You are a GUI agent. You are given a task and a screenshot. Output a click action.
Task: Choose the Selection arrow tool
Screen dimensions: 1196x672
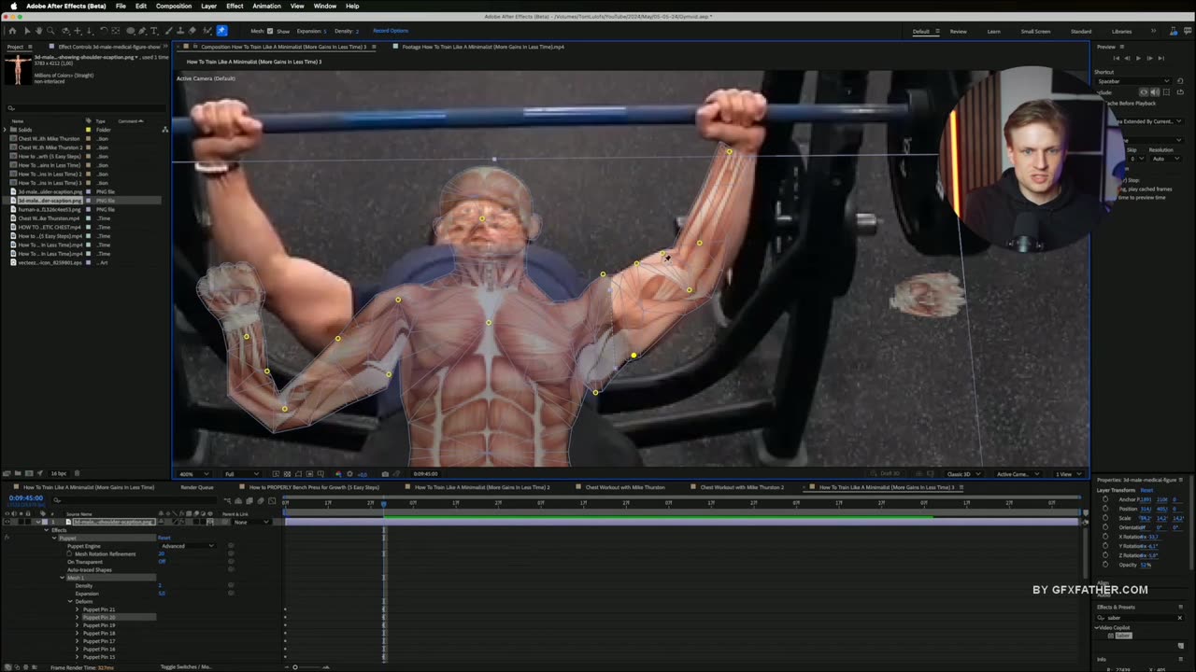(x=26, y=31)
